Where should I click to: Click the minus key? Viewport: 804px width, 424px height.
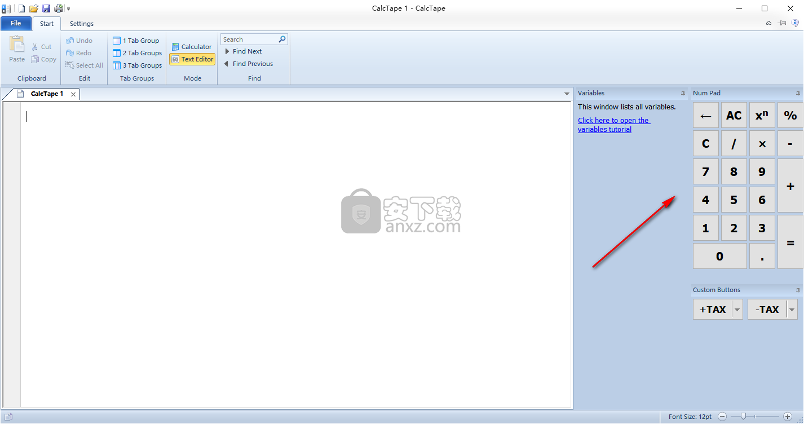[x=790, y=143]
